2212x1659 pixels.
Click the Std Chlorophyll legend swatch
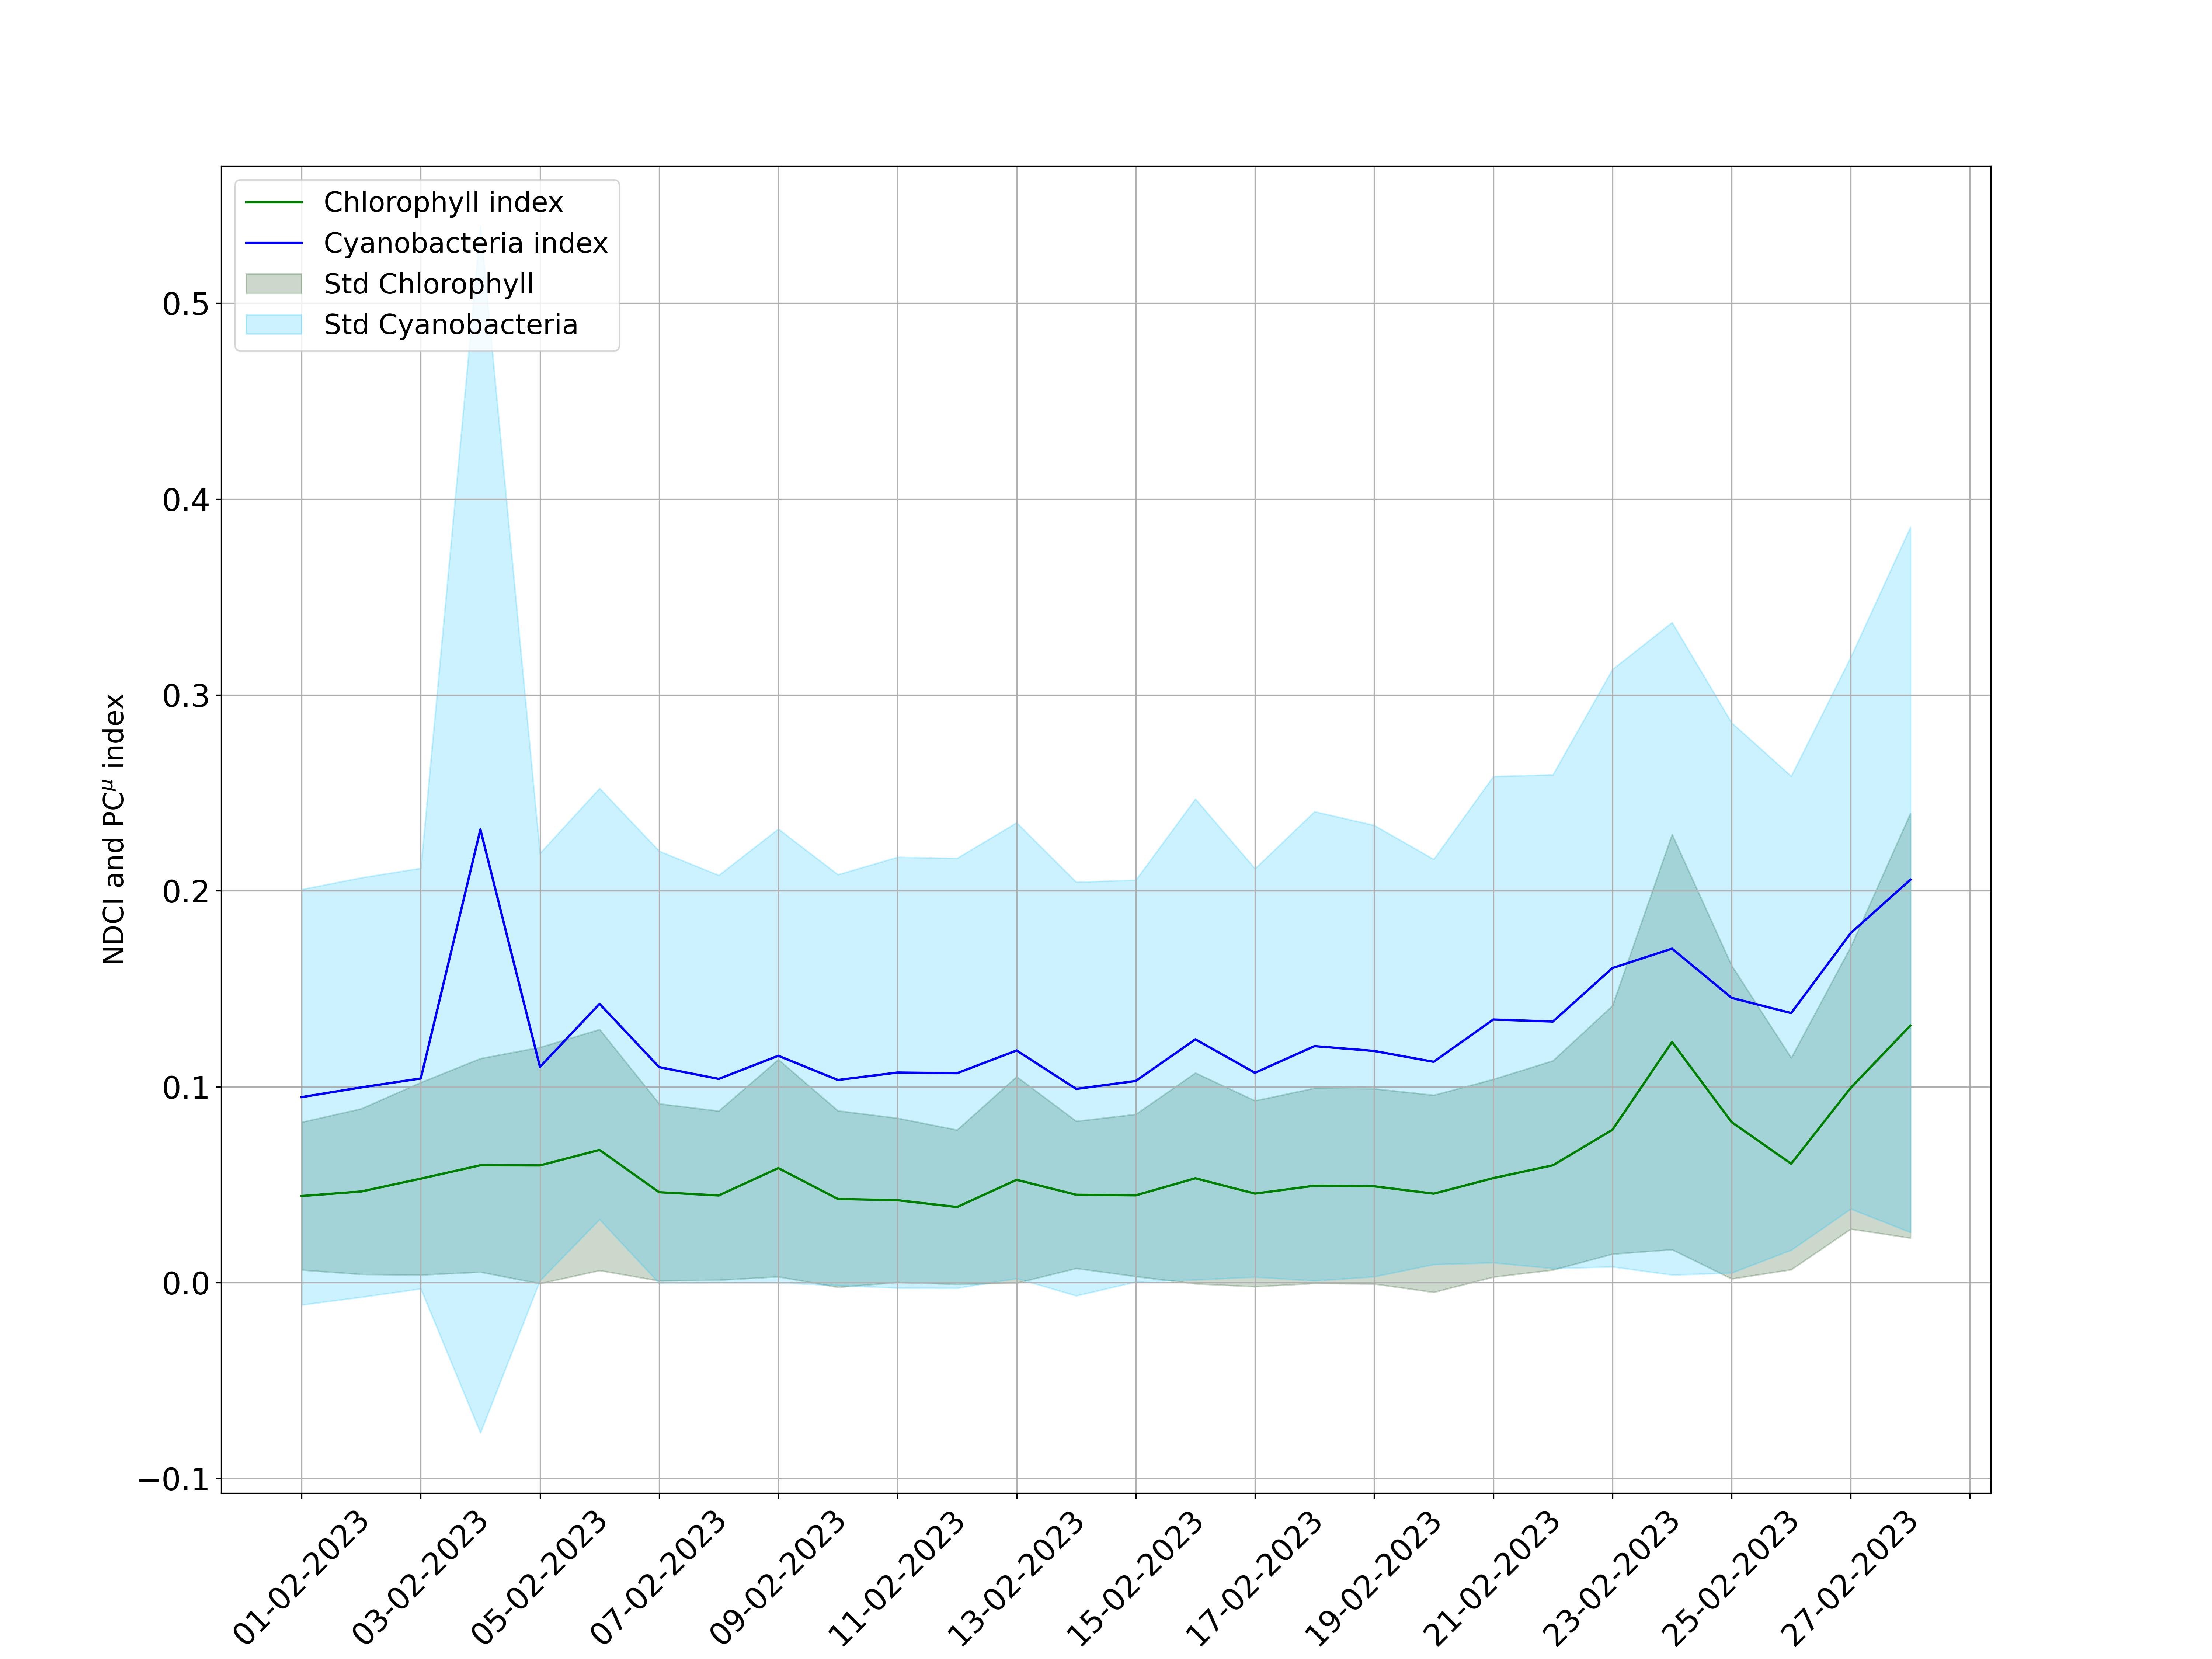tap(273, 284)
